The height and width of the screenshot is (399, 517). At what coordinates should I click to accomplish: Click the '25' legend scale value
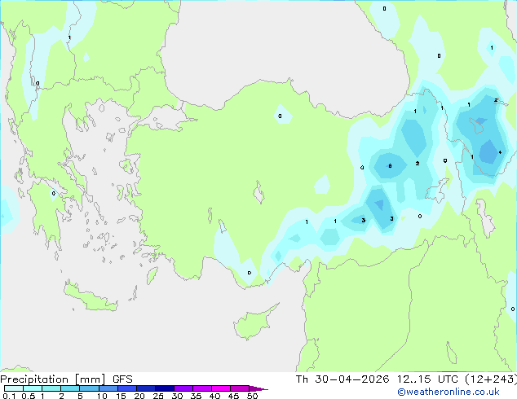pos(158,396)
